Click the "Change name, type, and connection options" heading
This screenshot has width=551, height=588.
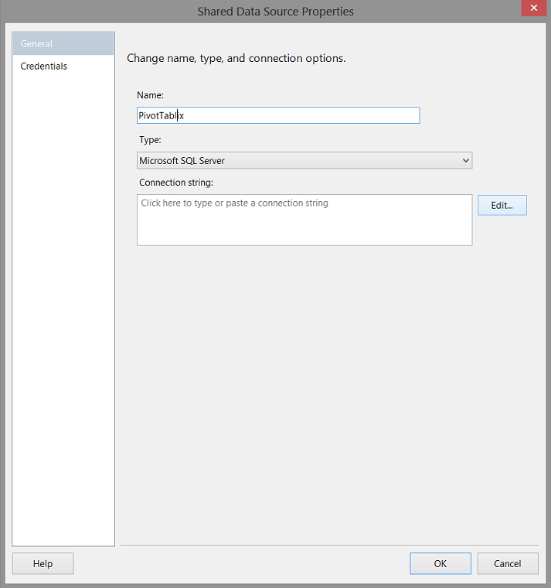point(236,58)
